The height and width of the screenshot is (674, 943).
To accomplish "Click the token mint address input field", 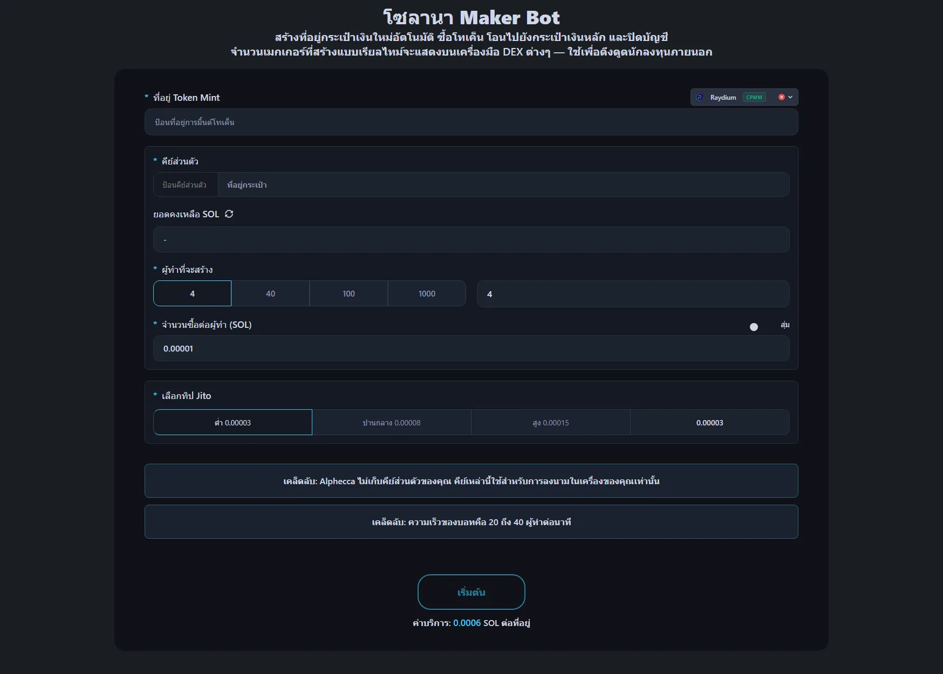I will [x=471, y=122].
